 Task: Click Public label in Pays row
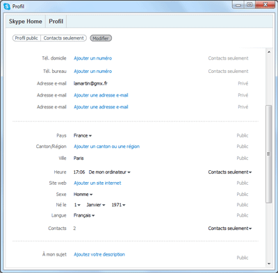point(243,135)
